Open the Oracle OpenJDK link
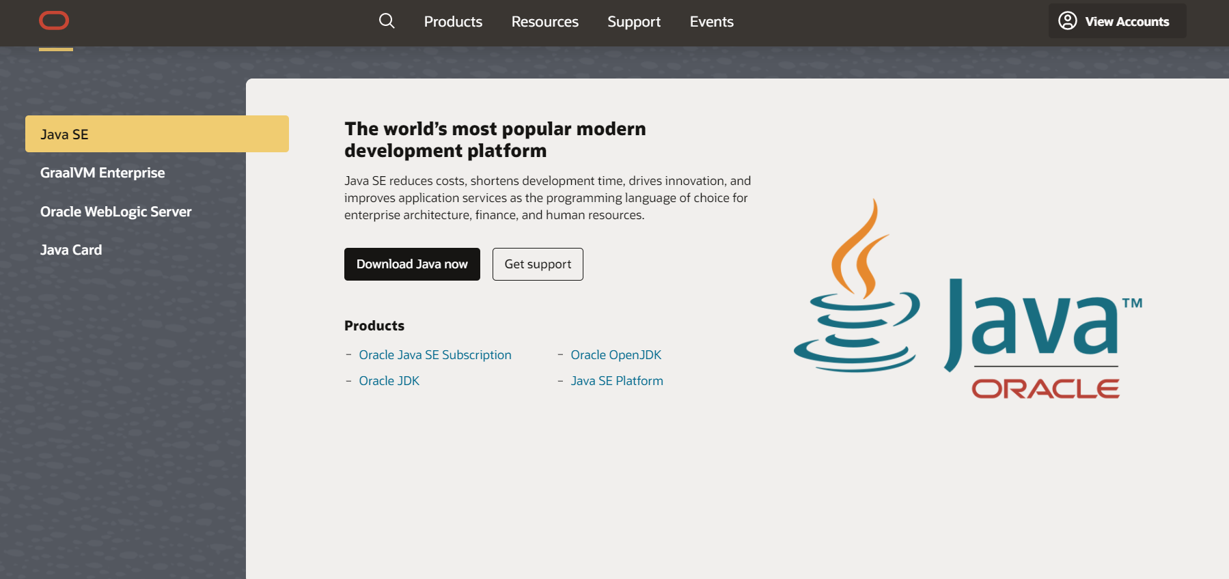Screen dimensions: 1229x579 coord(616,355)
